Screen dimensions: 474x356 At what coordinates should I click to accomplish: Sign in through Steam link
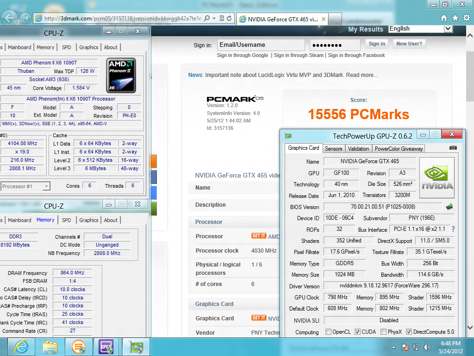point(299,55)
